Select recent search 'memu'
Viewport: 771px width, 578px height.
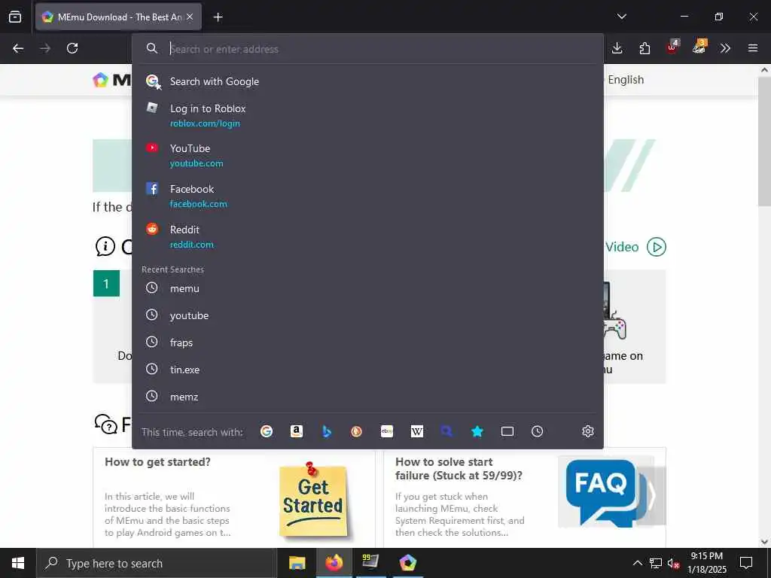[367, 288]
